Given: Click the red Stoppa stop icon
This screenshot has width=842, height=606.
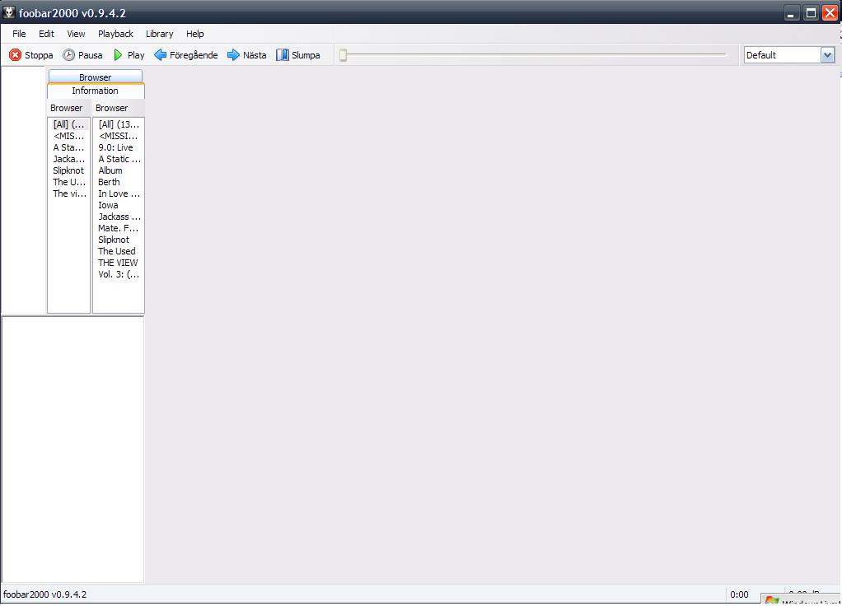Looking at the screenshot, I should point(15,54).
